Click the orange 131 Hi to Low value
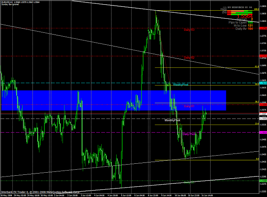The width and height of the screenshot is (267, 197). click(x=250, y=26)
